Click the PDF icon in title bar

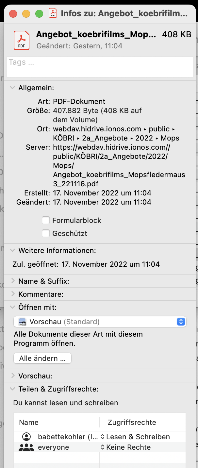tap(53, 13)
